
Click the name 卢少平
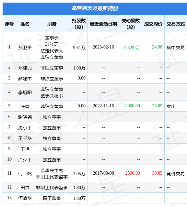click(25, 160)
